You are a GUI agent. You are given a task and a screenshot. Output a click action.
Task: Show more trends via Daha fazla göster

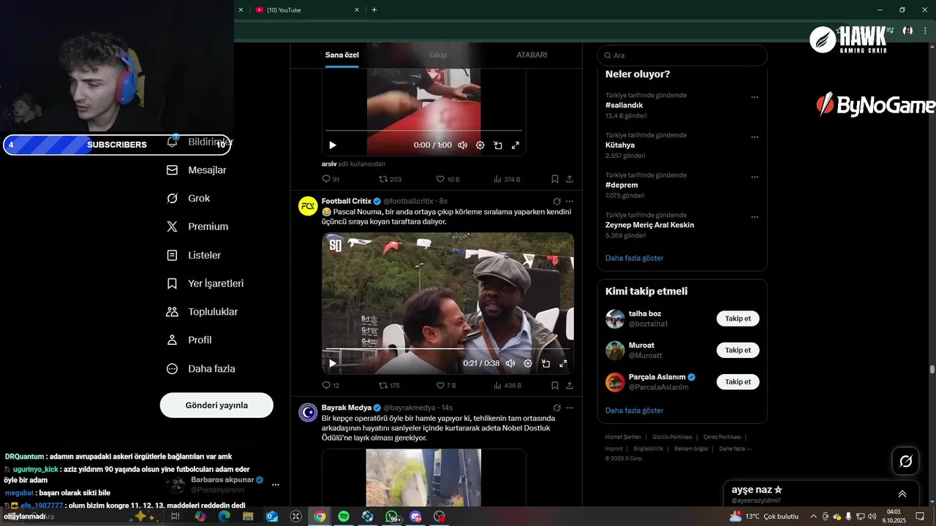(x=634, y=258)
